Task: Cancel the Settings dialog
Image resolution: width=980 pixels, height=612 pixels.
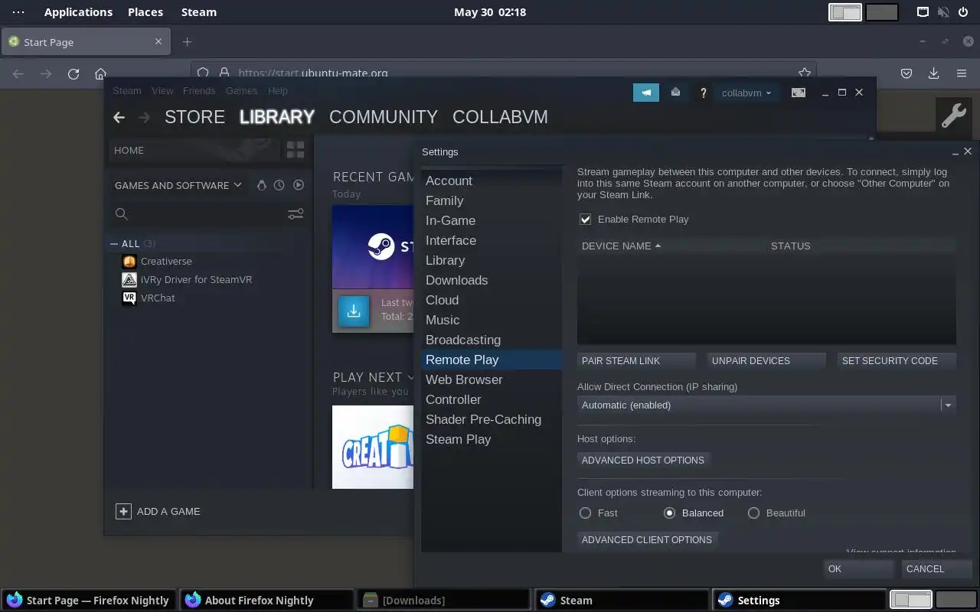Action: pos(936,568)
